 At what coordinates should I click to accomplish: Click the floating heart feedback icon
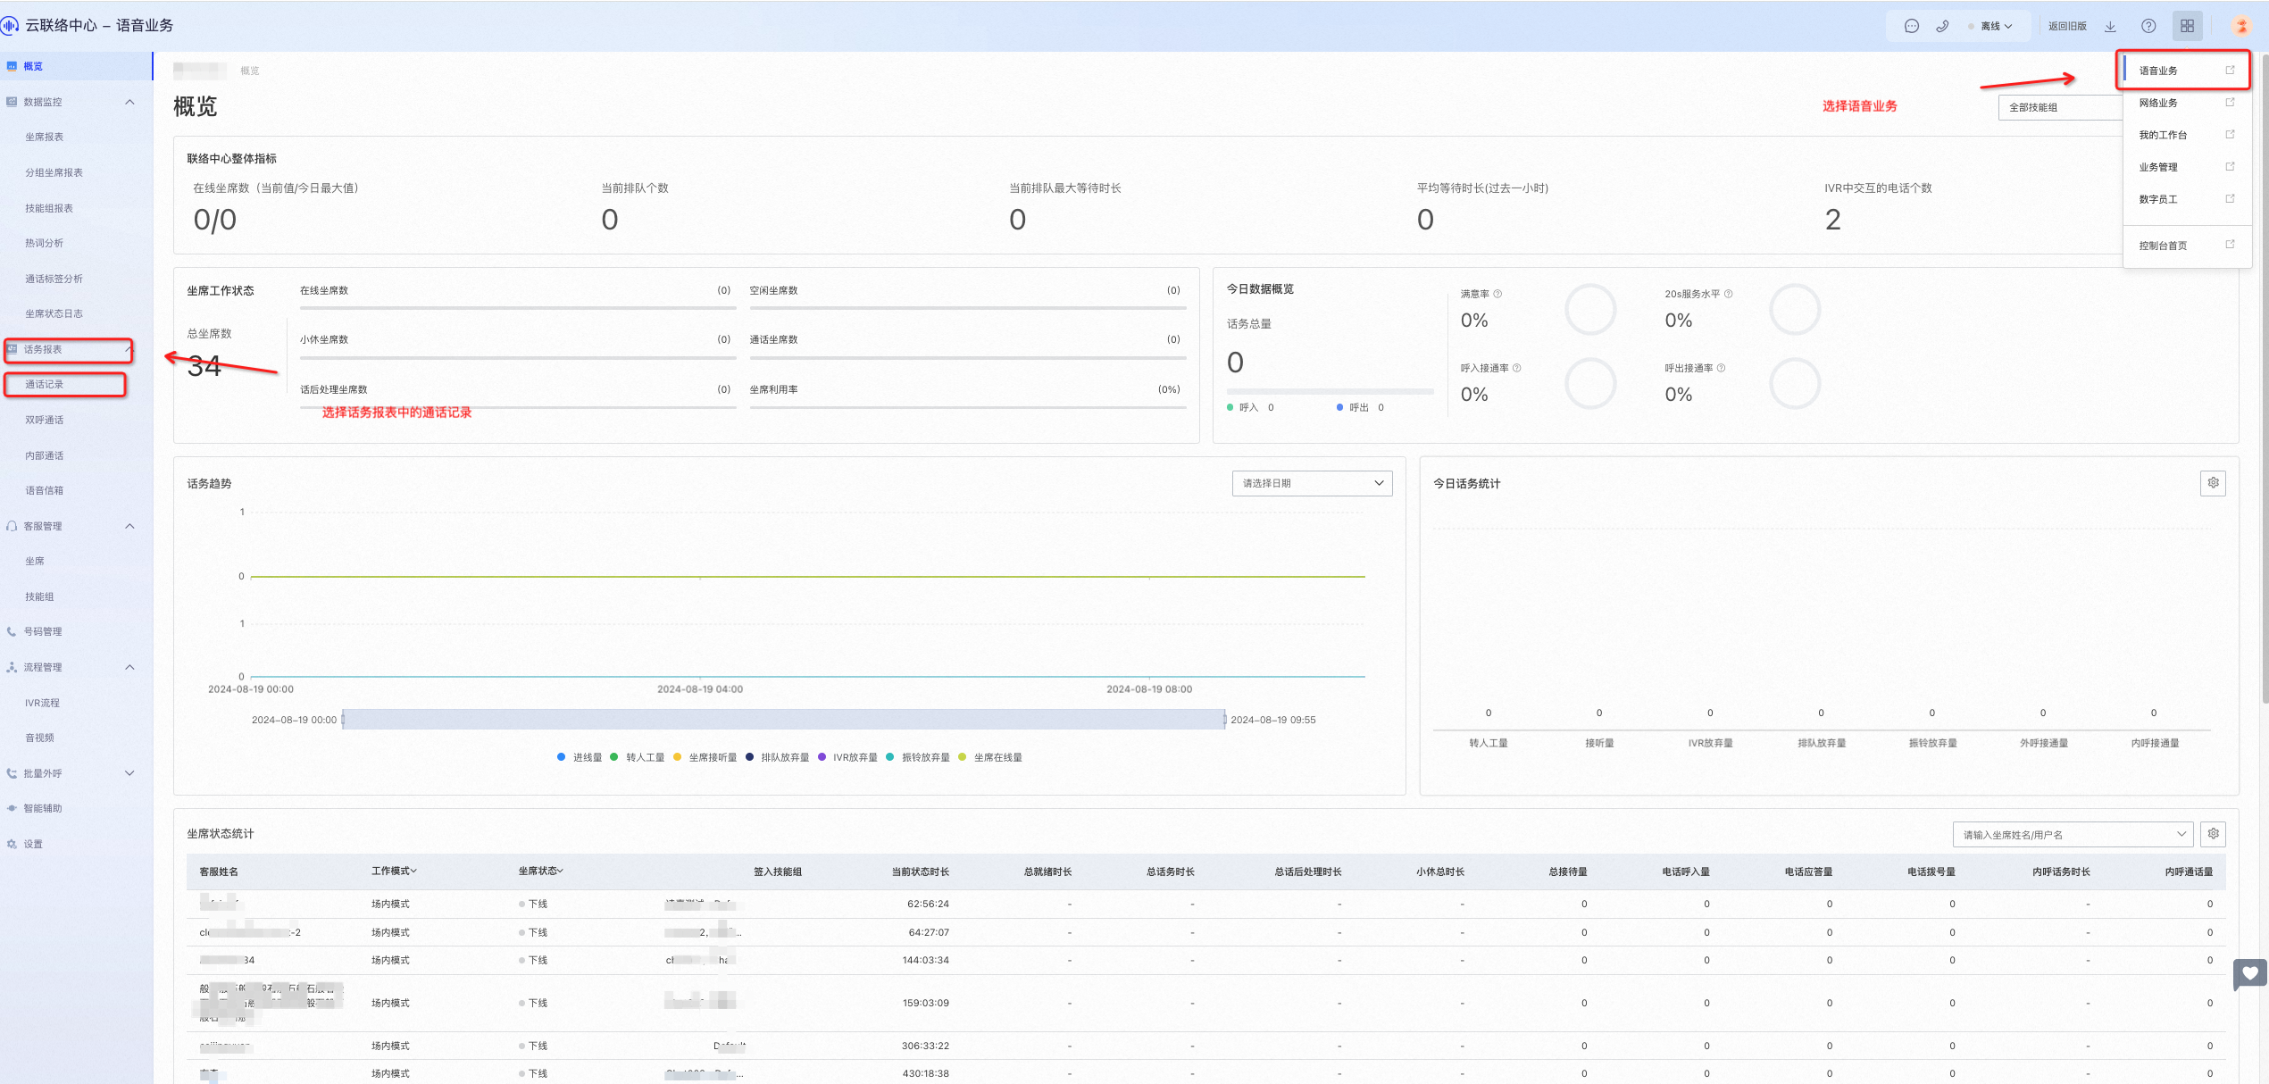[2250, 973]
